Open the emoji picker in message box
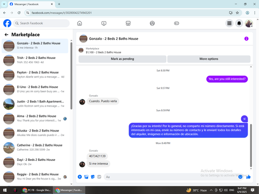Image resolution: width=259 pixels, height=194 pixels. (240, 177)
